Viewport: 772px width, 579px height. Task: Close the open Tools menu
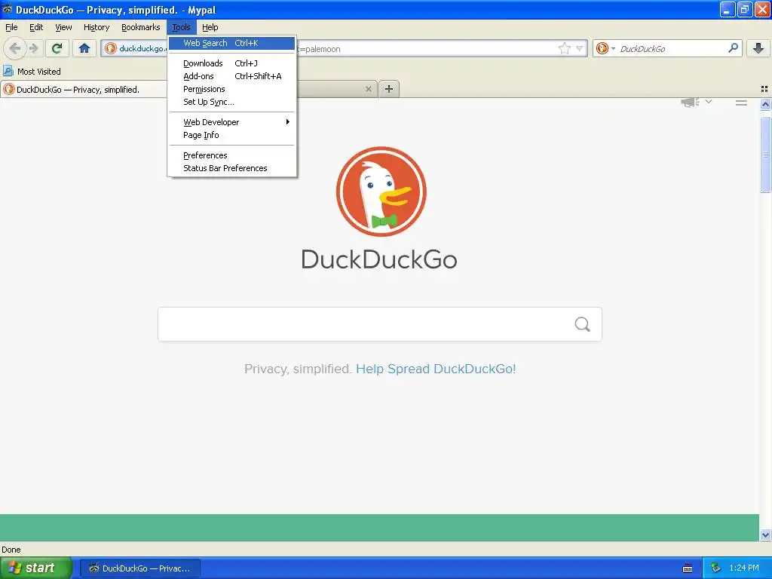(x=181, y=27)
